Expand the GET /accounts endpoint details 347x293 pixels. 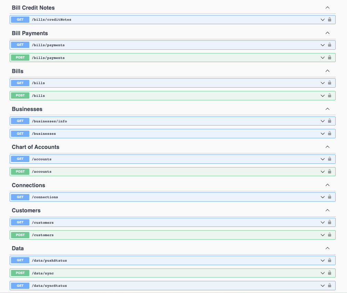pos(323,159)
